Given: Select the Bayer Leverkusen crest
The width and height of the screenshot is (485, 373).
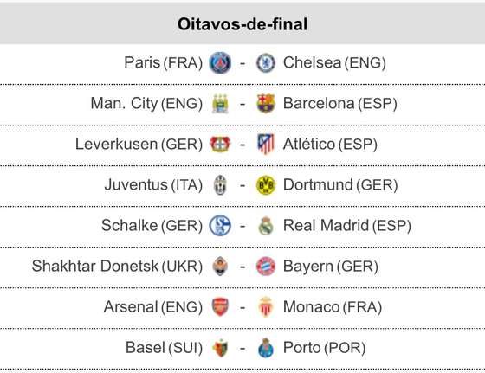Looking at the screenshot, I should point(220,144).
